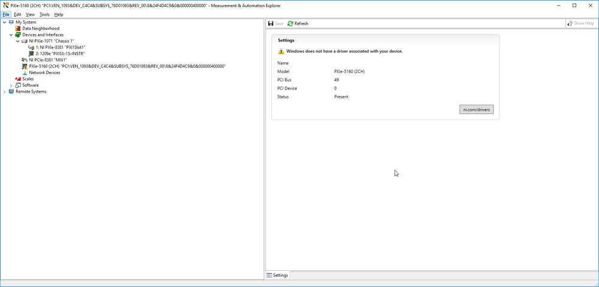The height and width of the screenshot is (287, 599).
Task: Select the Software label
Action: pos(31,85)
